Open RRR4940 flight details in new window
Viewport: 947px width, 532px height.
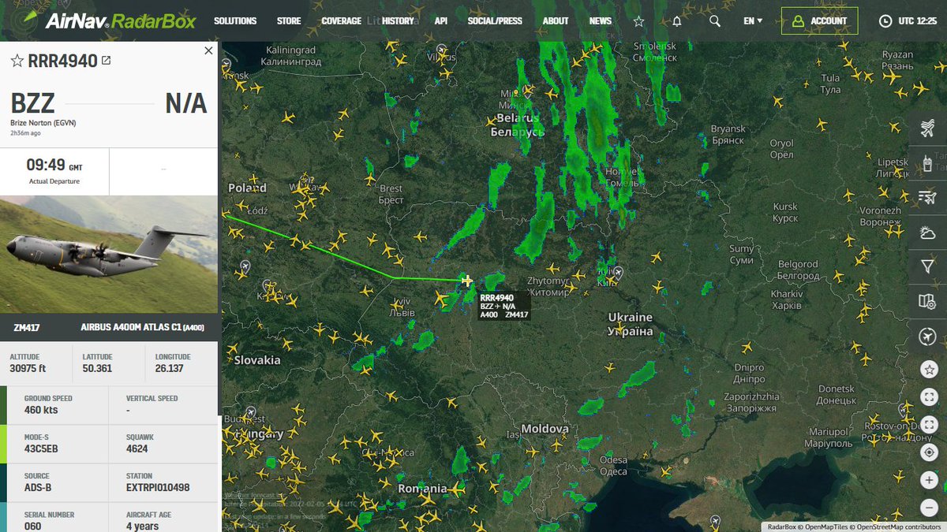pos(107,61)
